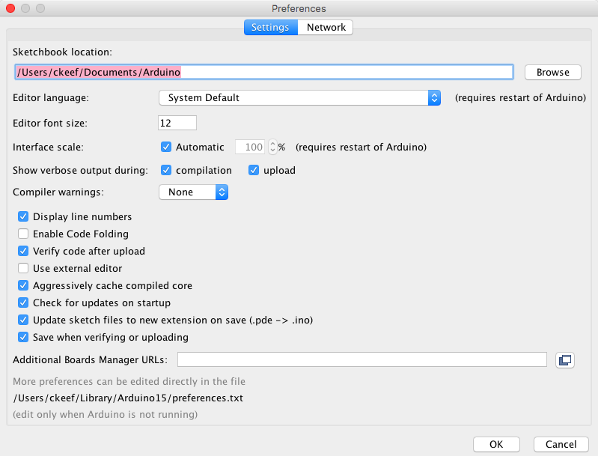The width and height of the screenshot is (598, 456).
Task: Open the Additional Boards Manager URLs editor icon
Action: [x=564, y=360]
